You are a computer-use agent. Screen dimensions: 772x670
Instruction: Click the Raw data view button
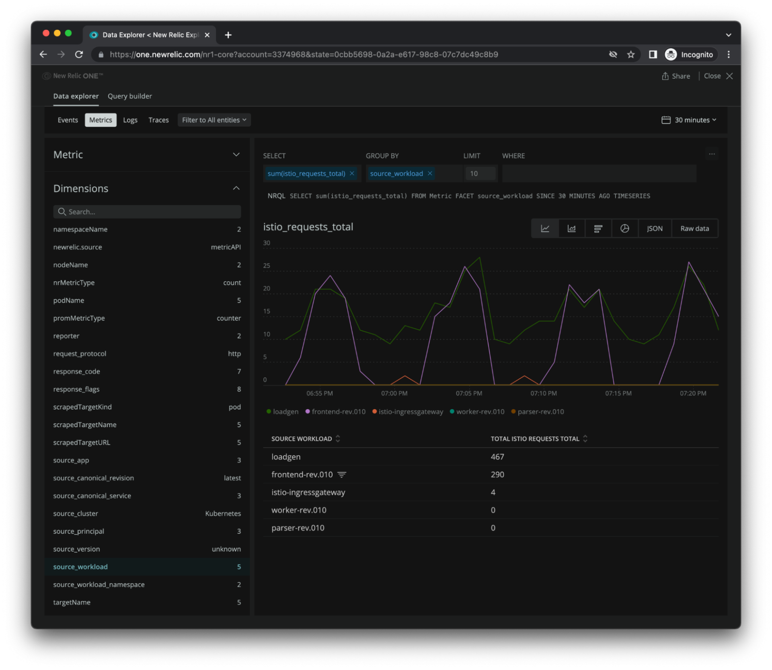pos(694,228)
